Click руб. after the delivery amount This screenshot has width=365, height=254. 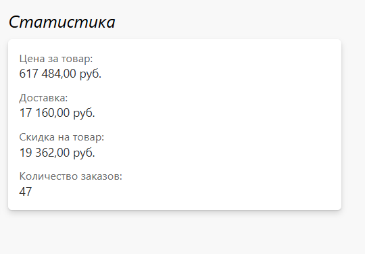(x=84, y=113)
